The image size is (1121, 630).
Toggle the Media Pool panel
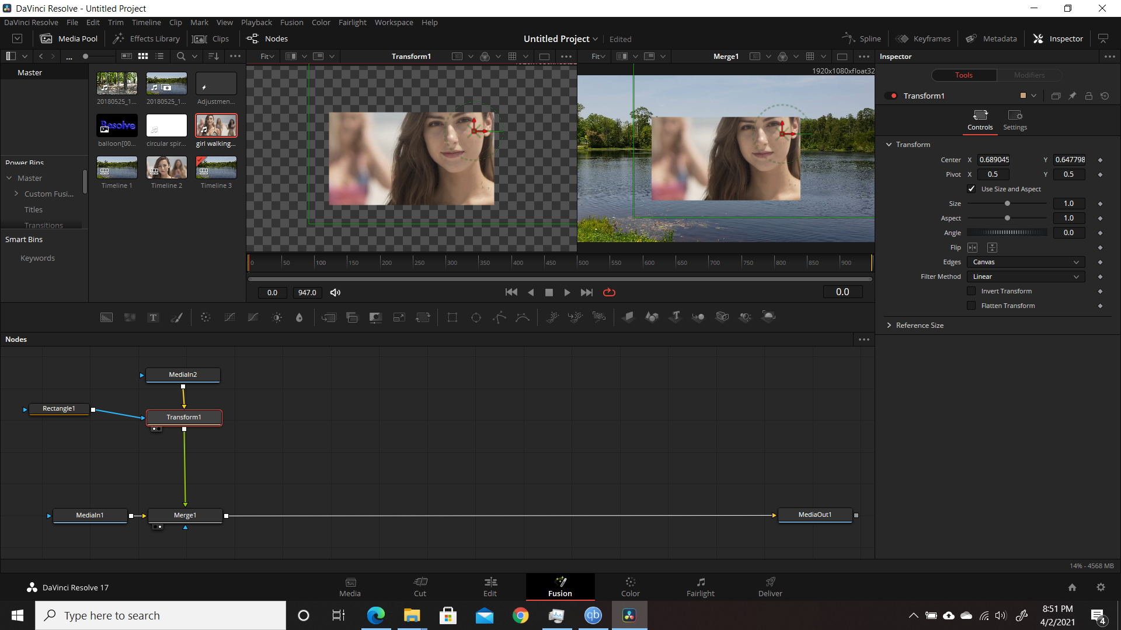pos(69,38)
